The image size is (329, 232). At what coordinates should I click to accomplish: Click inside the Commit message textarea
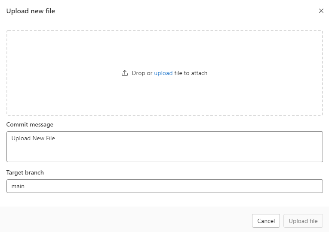point(164,147)
